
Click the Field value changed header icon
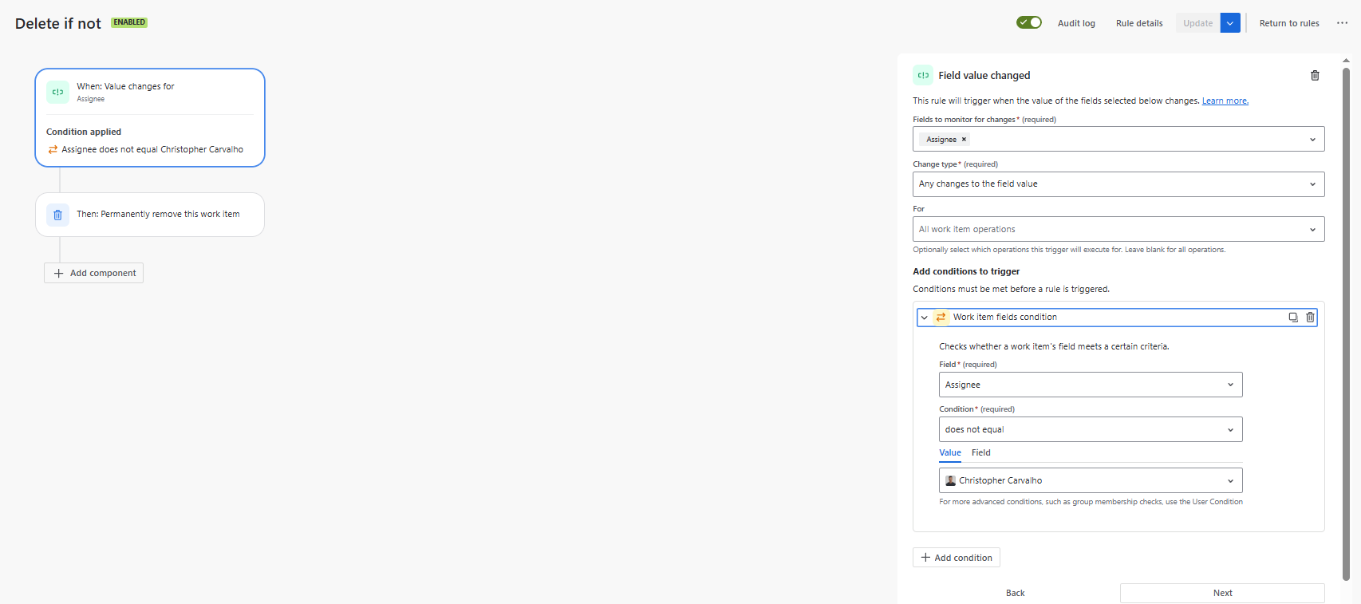point(923,75)
